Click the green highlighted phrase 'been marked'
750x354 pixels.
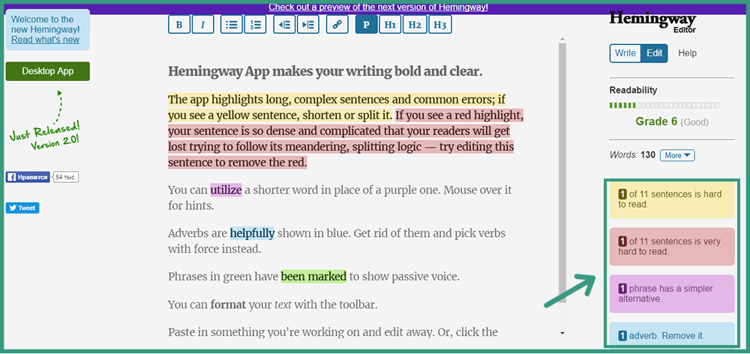[x=313, y=277]
